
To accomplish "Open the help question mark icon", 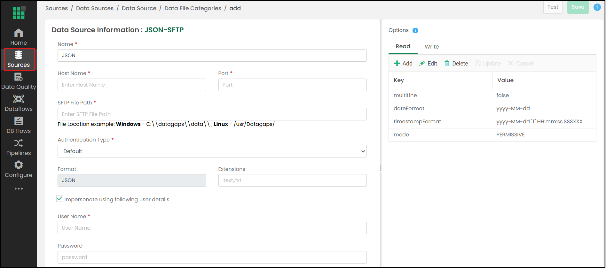I will pyautogui.click(x=597, y=7).
